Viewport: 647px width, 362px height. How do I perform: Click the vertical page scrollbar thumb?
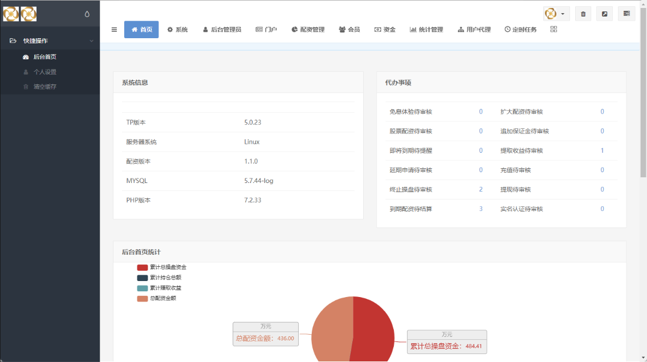click(x=643, y=93)
